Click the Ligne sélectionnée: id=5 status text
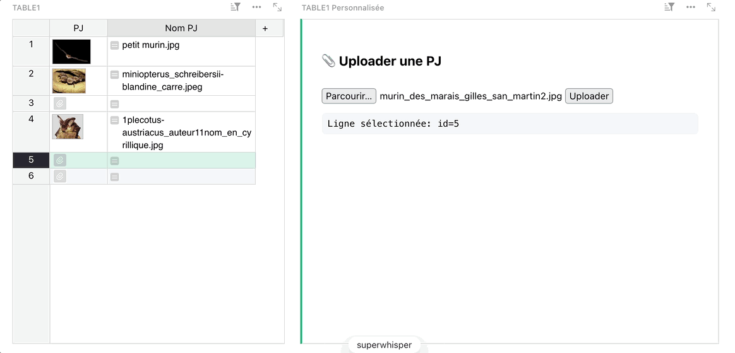735x353 pixels. [x=393, y=124]
